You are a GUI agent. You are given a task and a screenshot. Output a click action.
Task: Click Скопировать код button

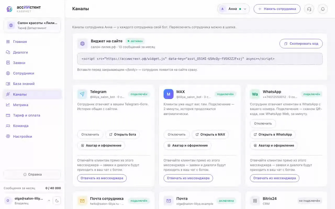click(x=301, y=44)
